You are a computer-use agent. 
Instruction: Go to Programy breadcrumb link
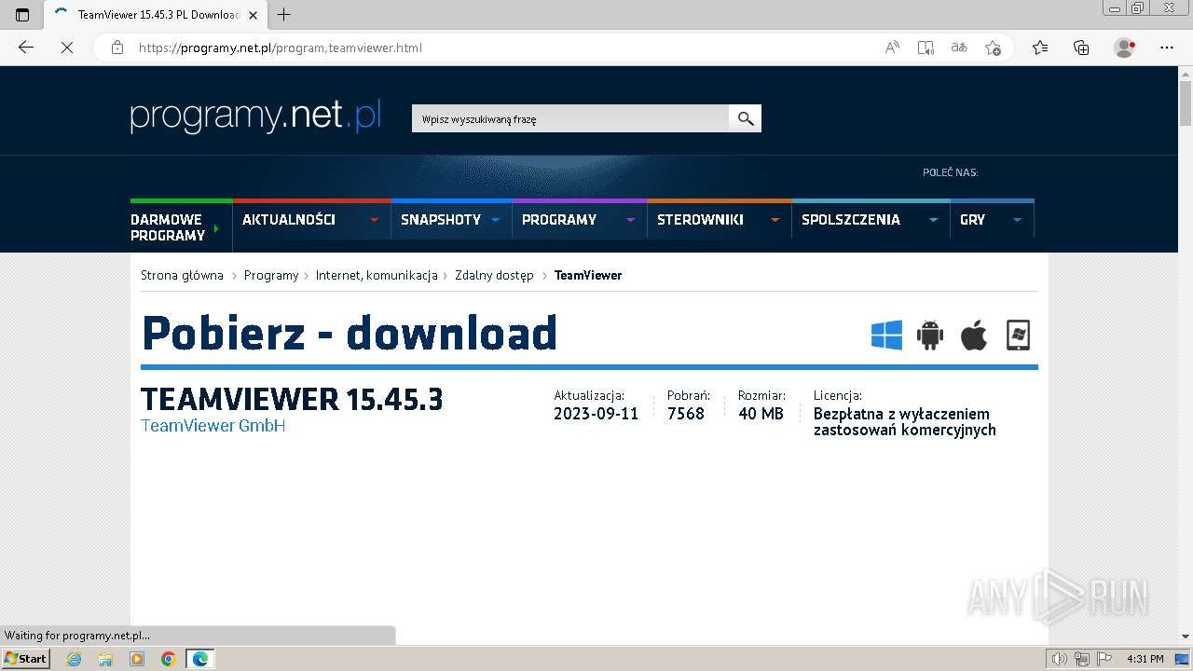click(x=271, y=275)
